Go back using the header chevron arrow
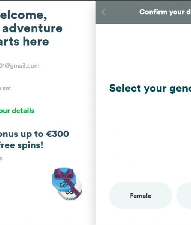The height and width of the screenshot is (225, 191). coord(103,12)
